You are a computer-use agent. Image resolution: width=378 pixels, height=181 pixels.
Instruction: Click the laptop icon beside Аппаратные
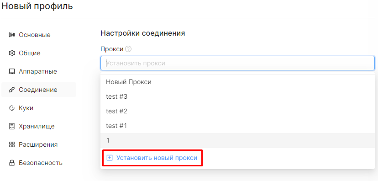point(12,71)
